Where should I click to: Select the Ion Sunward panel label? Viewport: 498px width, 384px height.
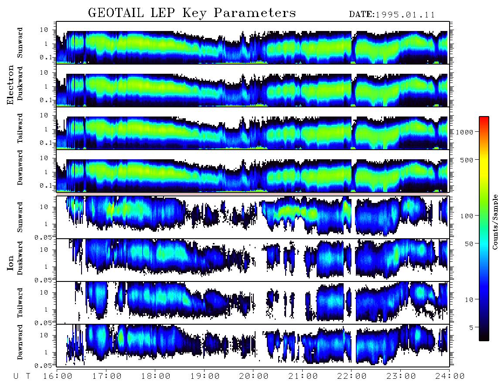[x=20, y=217]
